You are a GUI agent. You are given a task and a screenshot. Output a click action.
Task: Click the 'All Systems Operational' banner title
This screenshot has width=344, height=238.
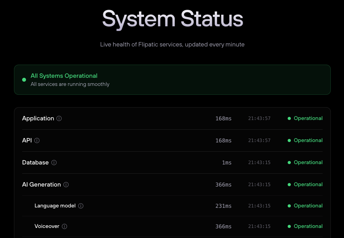tap(64, 76)
